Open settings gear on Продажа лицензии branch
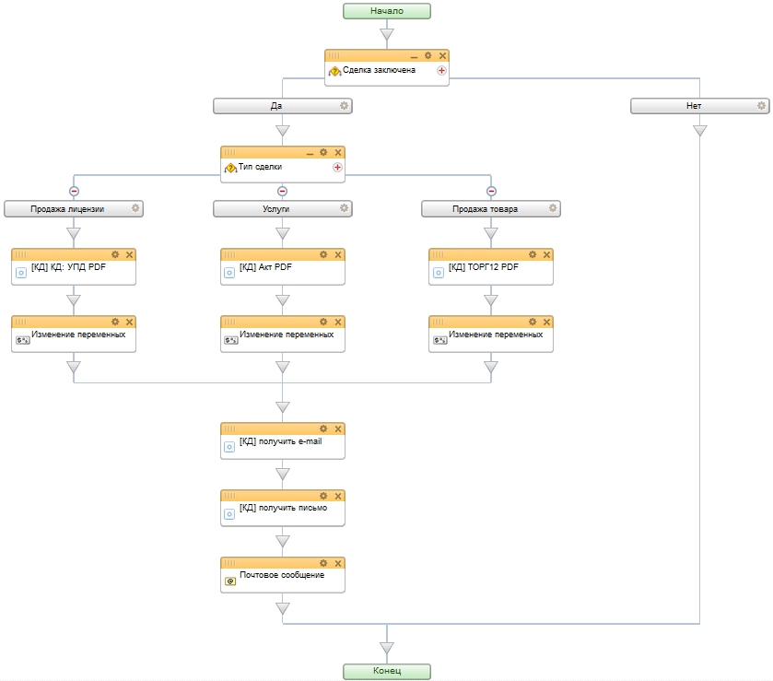 135,208
